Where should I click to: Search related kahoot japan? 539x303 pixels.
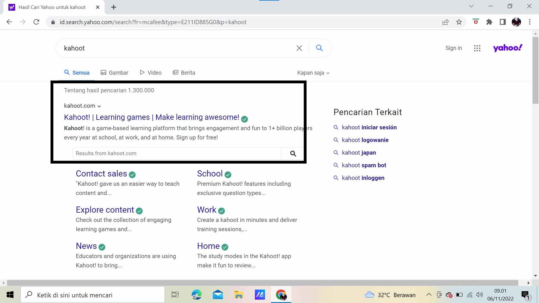[x=359, y=153]
